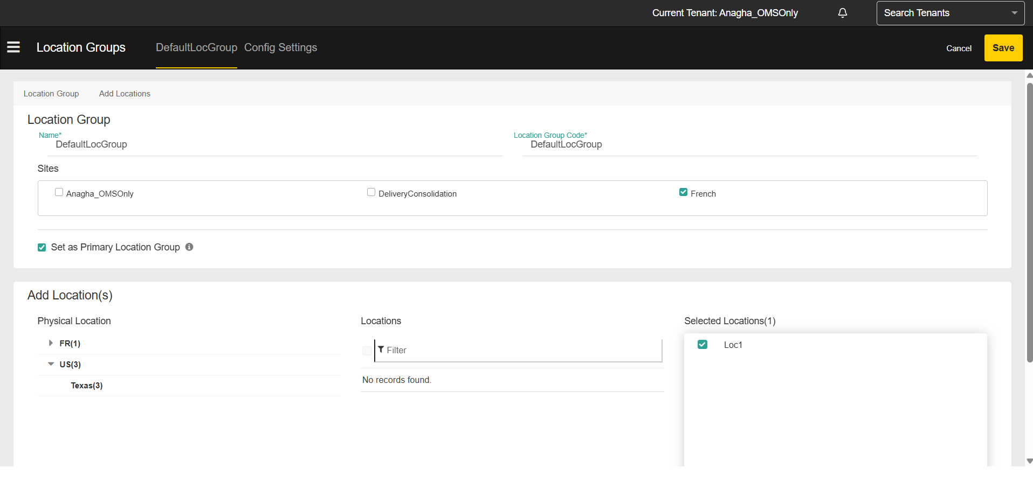Jump to the Location Group section link

[x=51, y=94]
